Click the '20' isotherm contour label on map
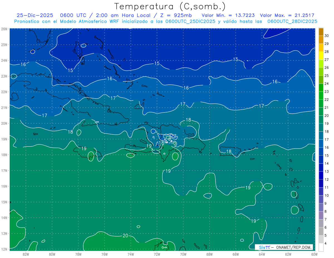This screenshot has width=334, height=258. click(125, 236)
